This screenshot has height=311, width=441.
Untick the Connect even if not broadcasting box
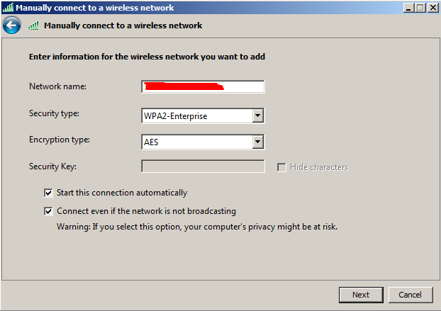click(48, 211)
